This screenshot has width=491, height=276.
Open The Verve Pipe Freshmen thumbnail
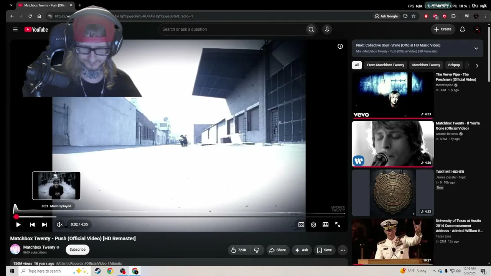coord(393,95)
